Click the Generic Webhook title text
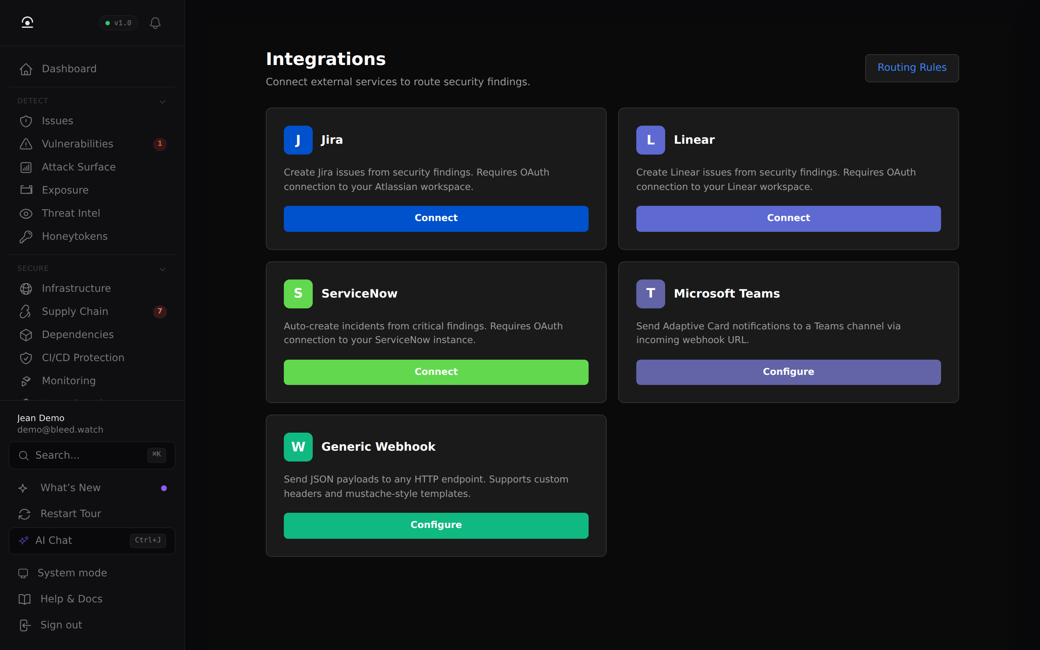Screen dimensions: 1040x650 click(378, 447)
